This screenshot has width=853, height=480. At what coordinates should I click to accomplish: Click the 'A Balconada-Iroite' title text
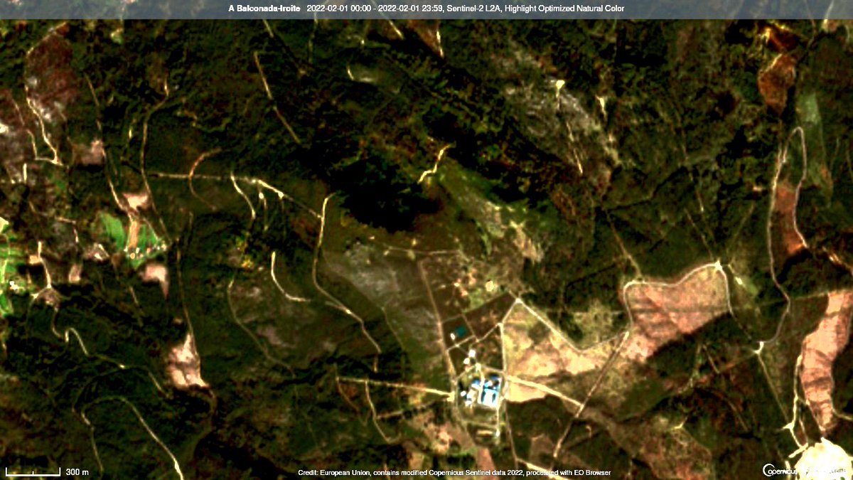point(264,9)
